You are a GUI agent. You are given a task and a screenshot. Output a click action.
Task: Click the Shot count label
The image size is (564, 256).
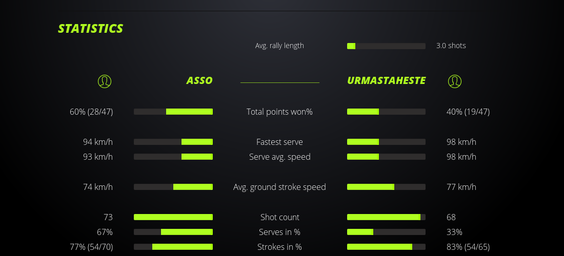tap(279, 217)
